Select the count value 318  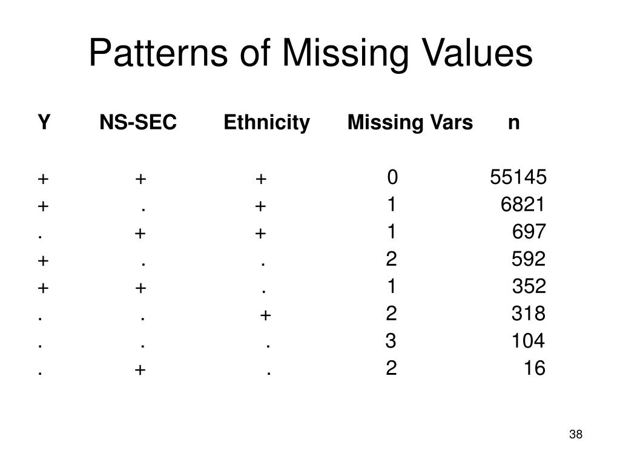[x=529, y=314]
